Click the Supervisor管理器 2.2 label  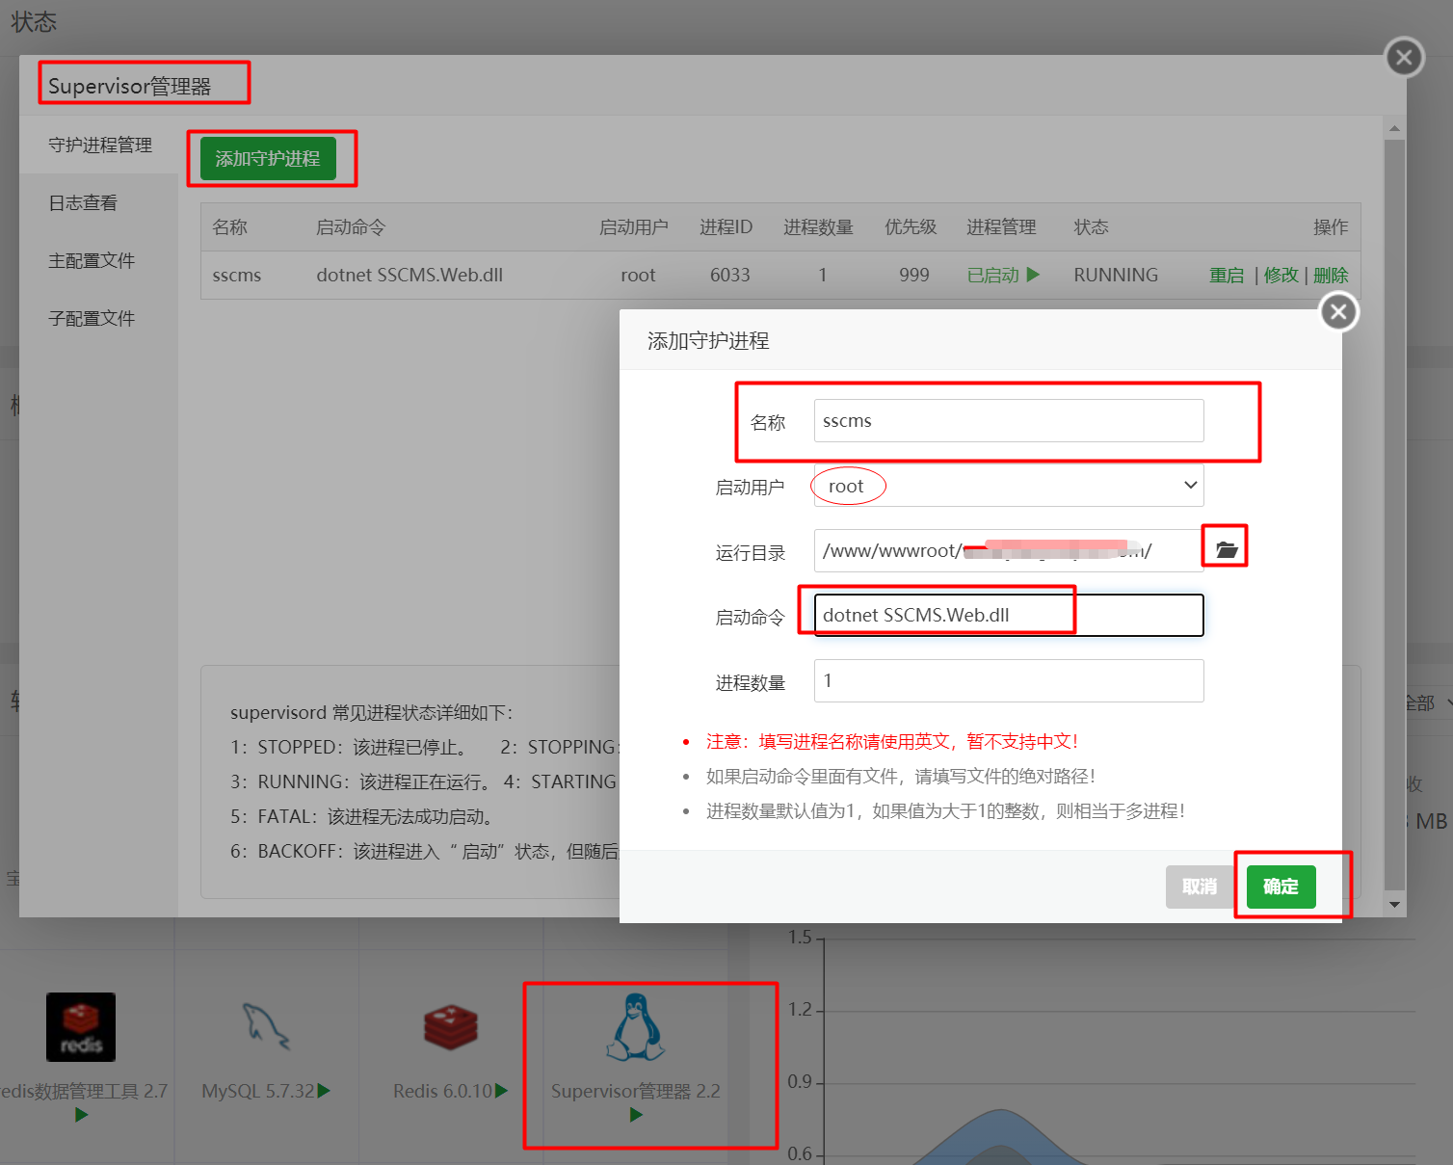[x=636, y=1091]
